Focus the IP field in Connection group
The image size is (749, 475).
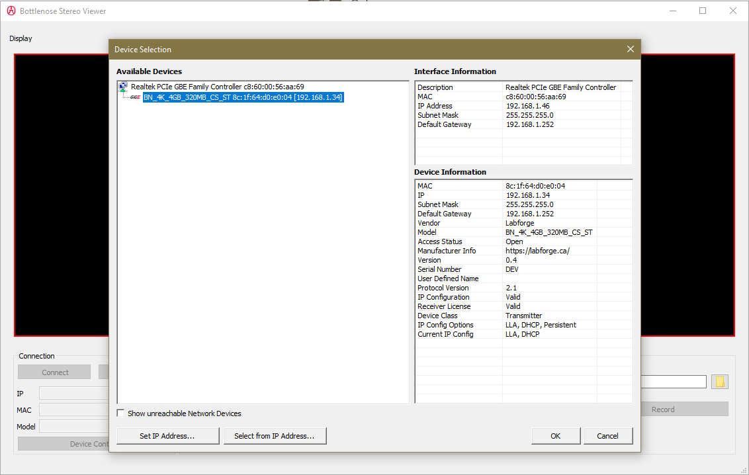point(74,394)
